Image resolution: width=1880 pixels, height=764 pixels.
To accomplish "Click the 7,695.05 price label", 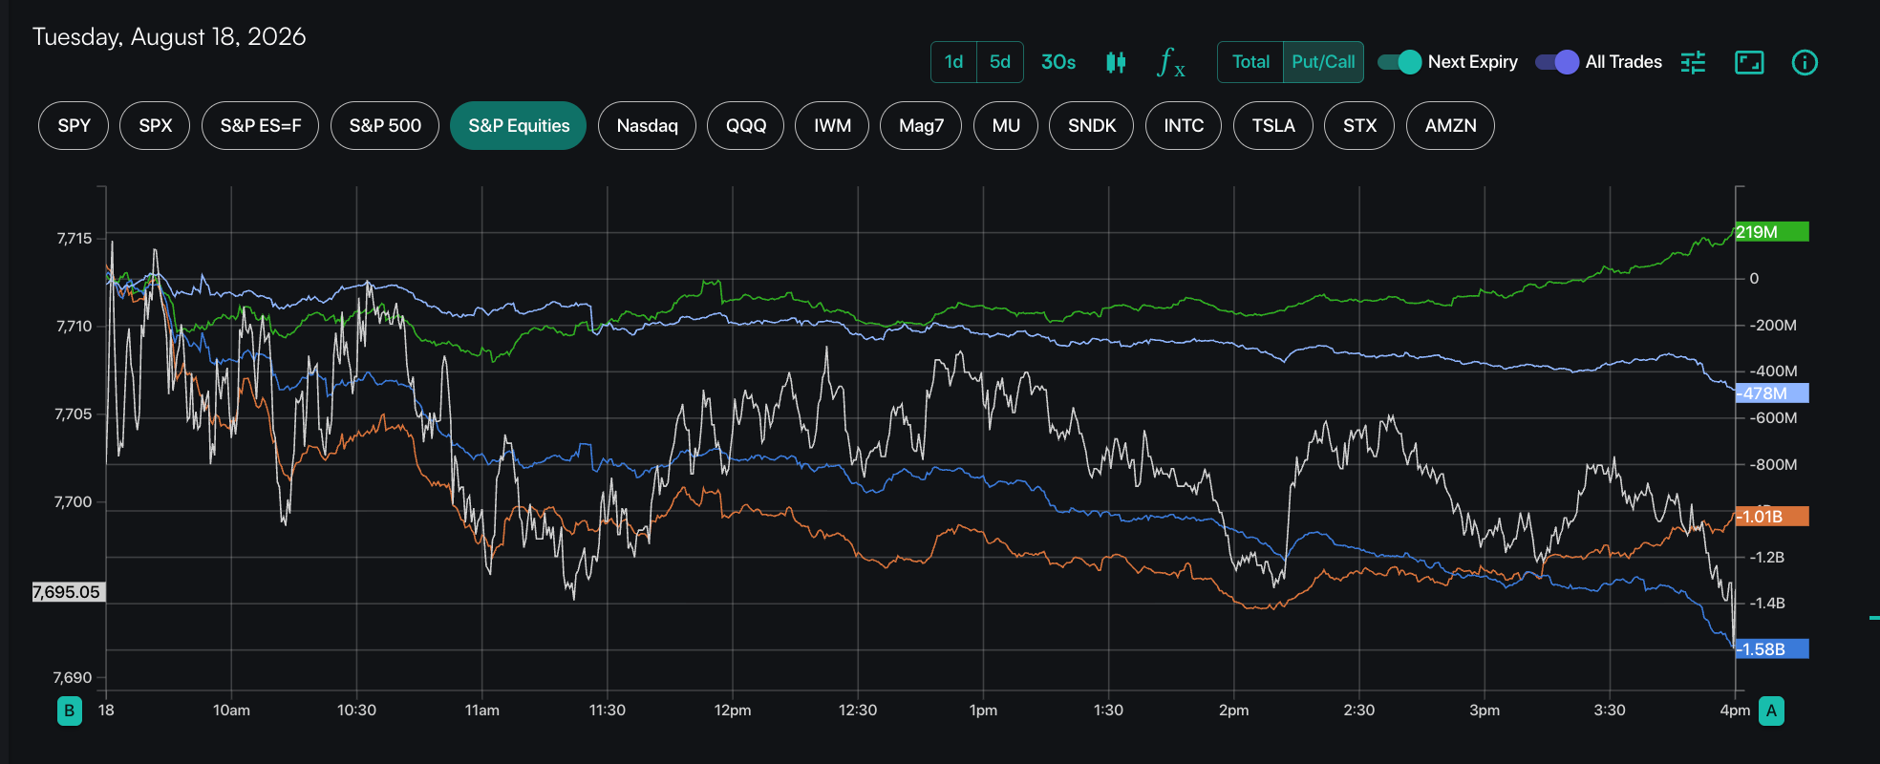I will [68, 592].
